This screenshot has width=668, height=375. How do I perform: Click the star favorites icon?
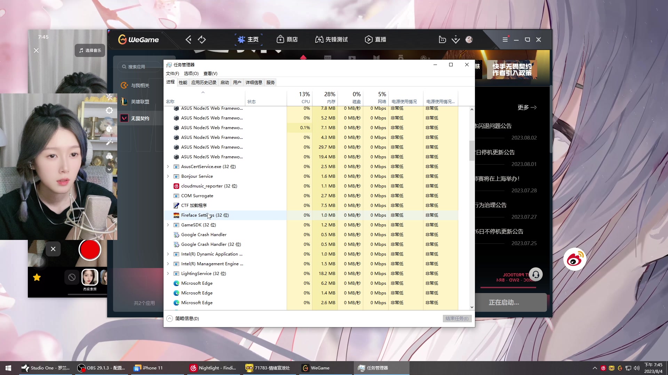(37, 277)
